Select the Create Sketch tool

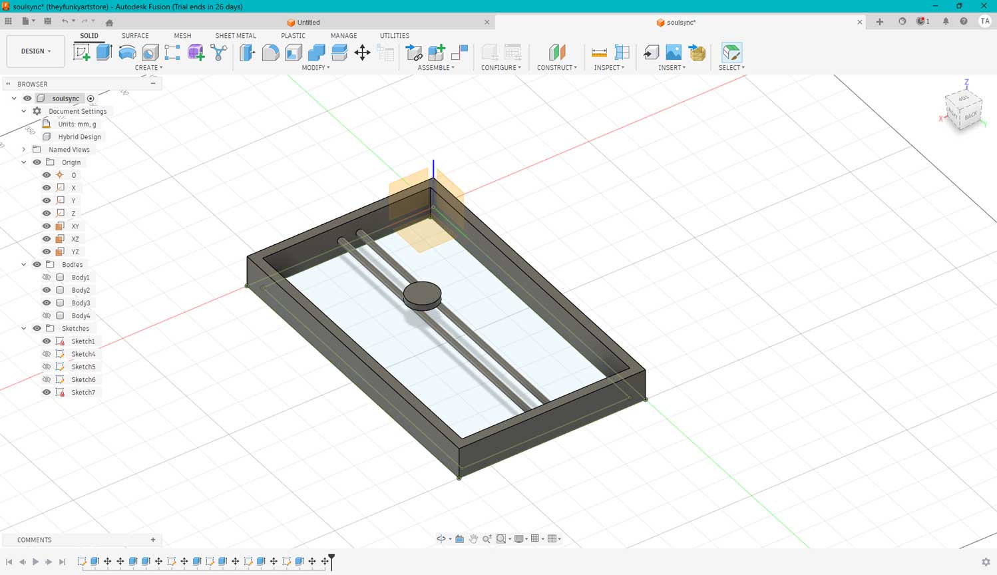82,53
